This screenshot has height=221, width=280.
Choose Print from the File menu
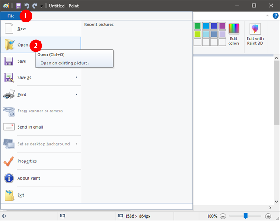tap(41, 95)
